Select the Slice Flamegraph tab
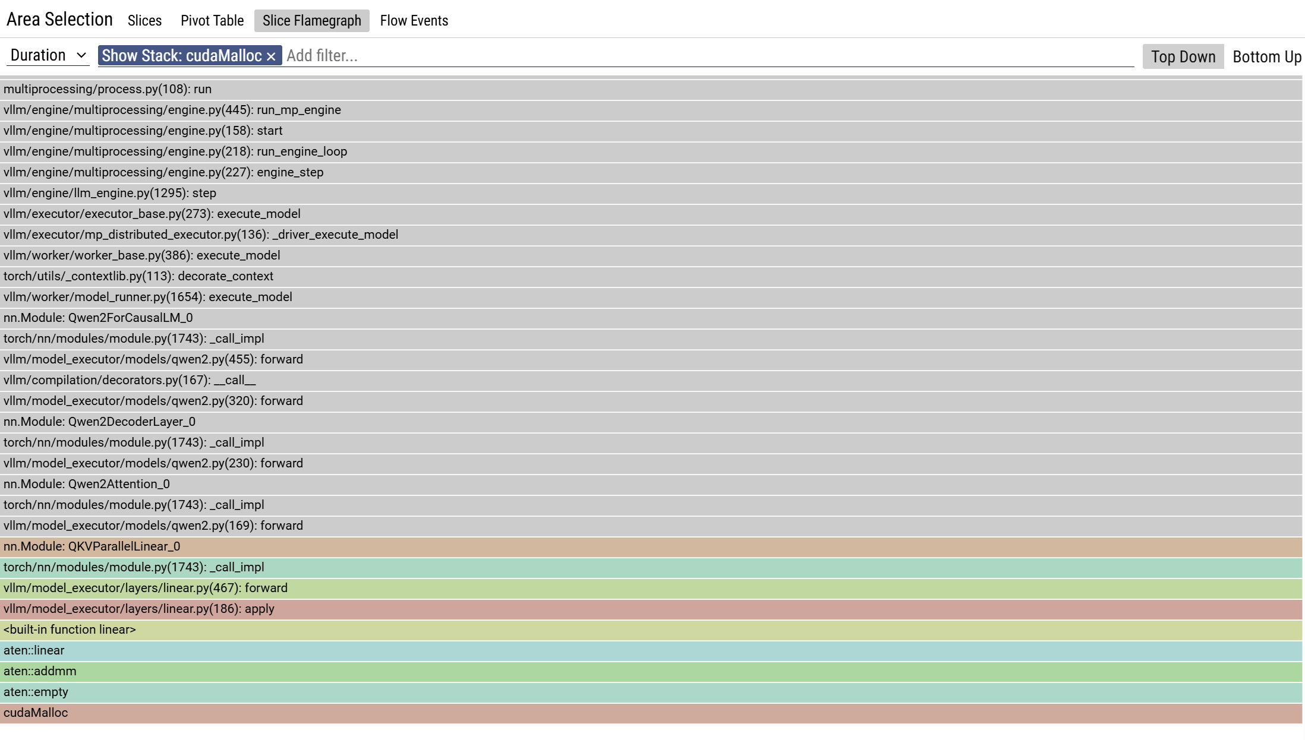The width and height of the screenshot is (1305, 740). coord(311,21)
